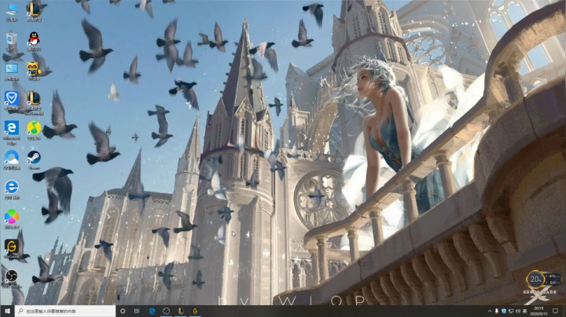566x317 pixels.
Task: Open the round blue e browser shortcut
Action: [x=12, y=190]
